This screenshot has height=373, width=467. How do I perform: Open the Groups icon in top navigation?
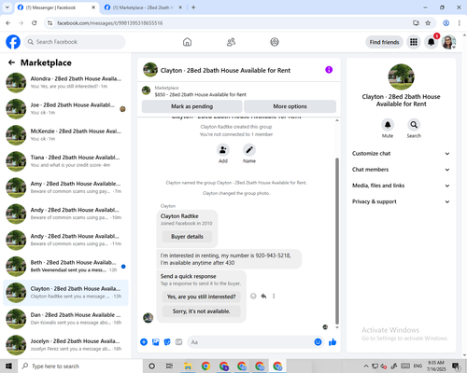275,42
